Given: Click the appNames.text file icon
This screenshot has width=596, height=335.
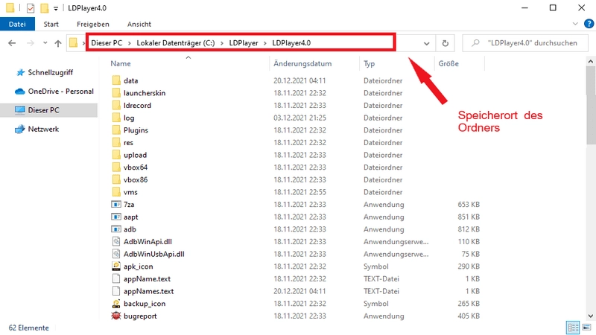Looking at the screenshot, I should pos(116,291).
